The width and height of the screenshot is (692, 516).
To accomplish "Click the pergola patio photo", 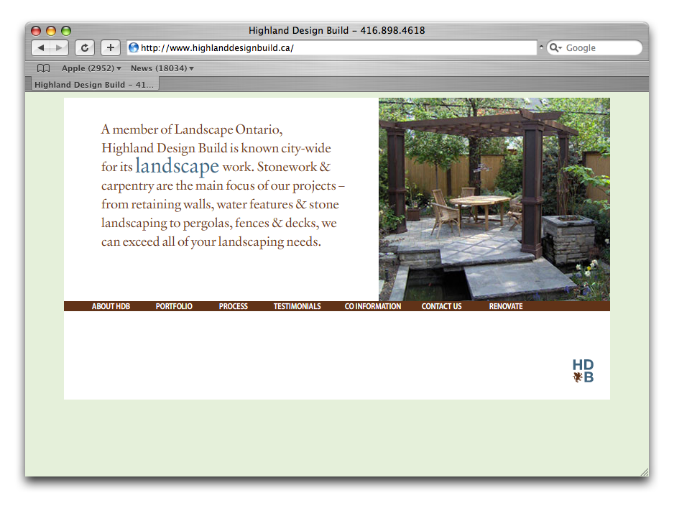I will (x=494, y=200).
